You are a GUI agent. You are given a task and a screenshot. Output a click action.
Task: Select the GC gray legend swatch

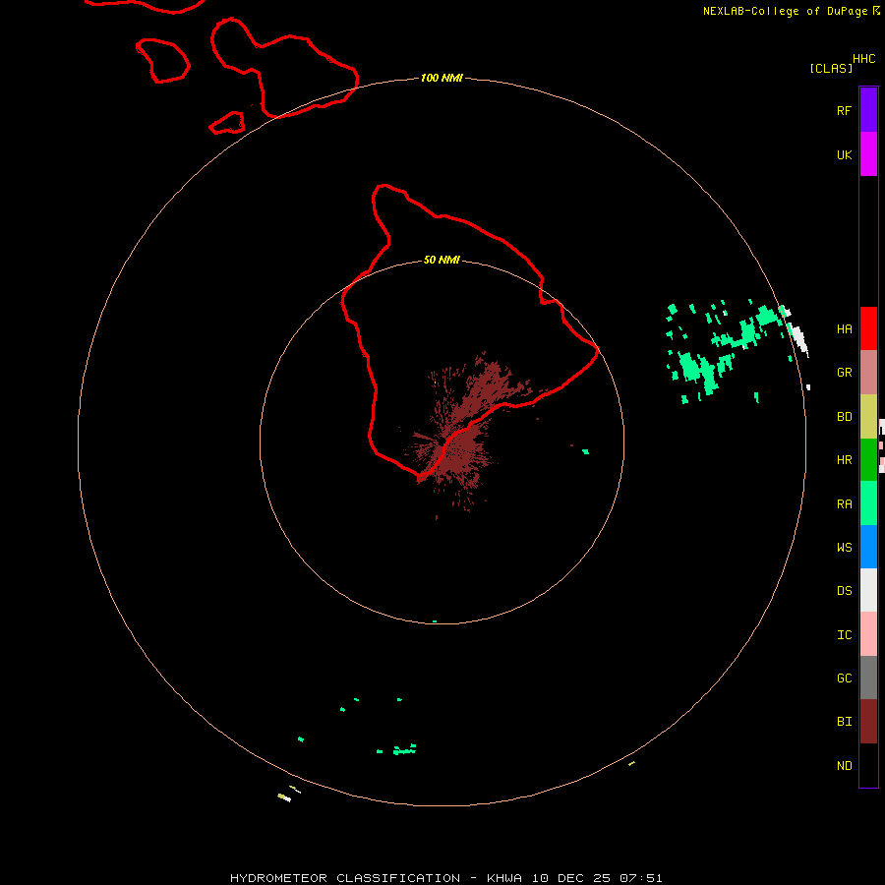pos(868,678)
